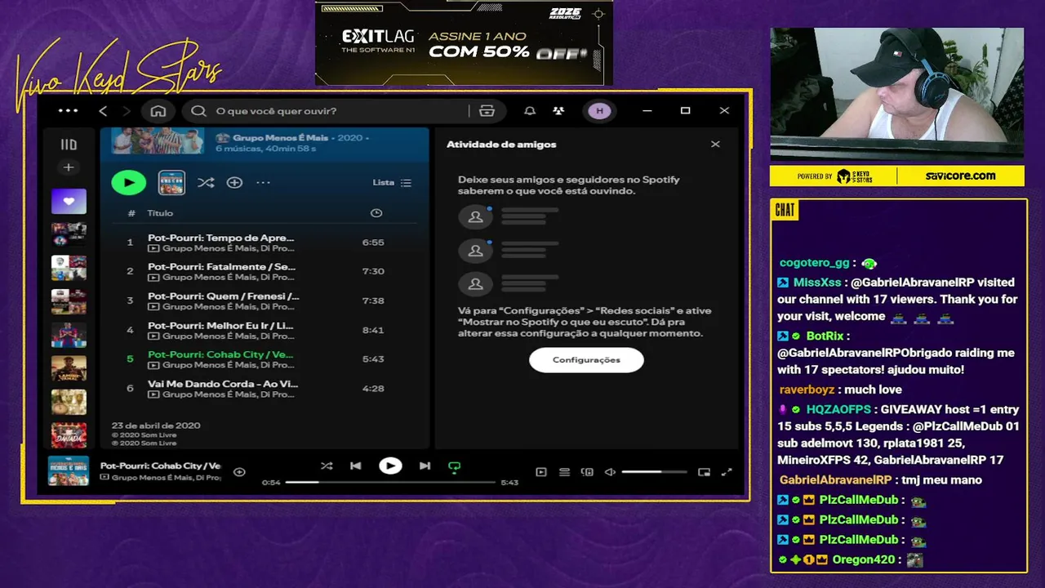Toggle the green repeat button
The width and height of the screenshot is (1045, 588).
point(455,467)
